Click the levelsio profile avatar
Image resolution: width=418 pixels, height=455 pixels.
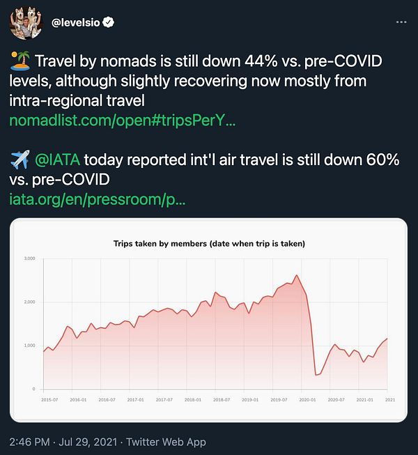click(26, 23)
